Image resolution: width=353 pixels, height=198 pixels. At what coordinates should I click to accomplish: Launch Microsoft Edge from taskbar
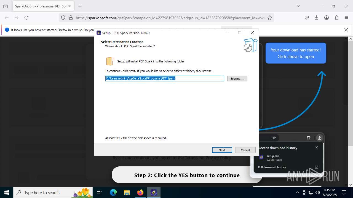pyautogui.click(x=113, y=193)
